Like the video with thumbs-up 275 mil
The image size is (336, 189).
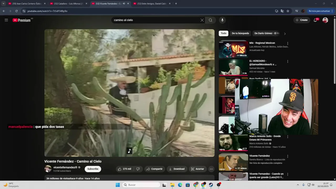(x=124, y=169)
